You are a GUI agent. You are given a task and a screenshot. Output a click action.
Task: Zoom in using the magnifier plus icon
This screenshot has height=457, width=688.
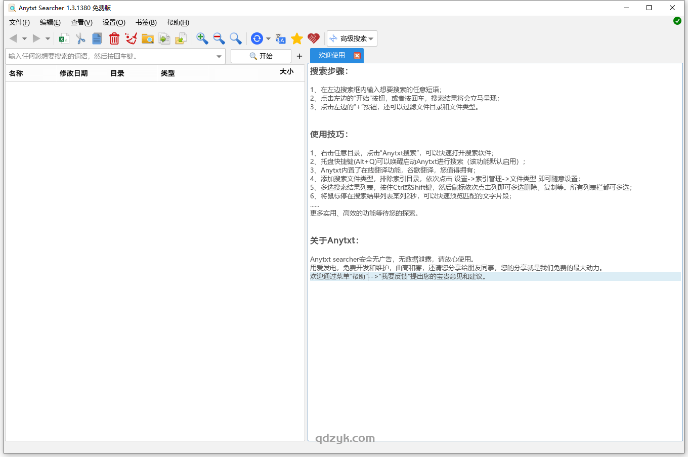point(202,38)
